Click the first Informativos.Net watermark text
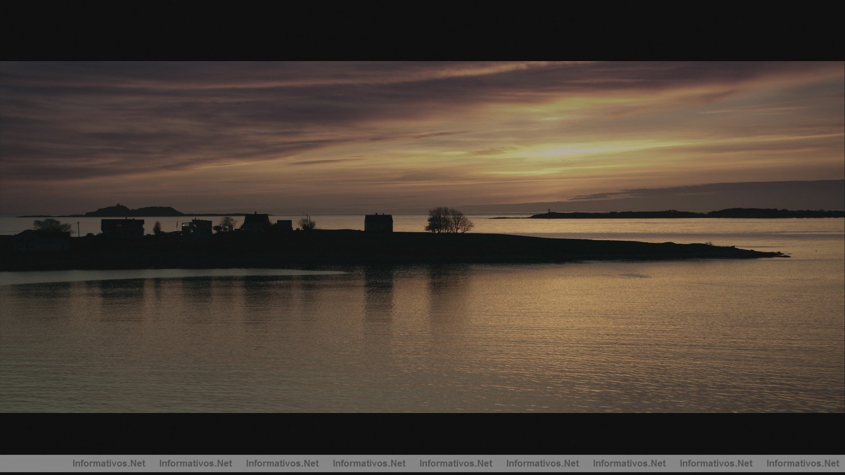The width and height of the screenshot is (845, 475). (x=109, y=463)
